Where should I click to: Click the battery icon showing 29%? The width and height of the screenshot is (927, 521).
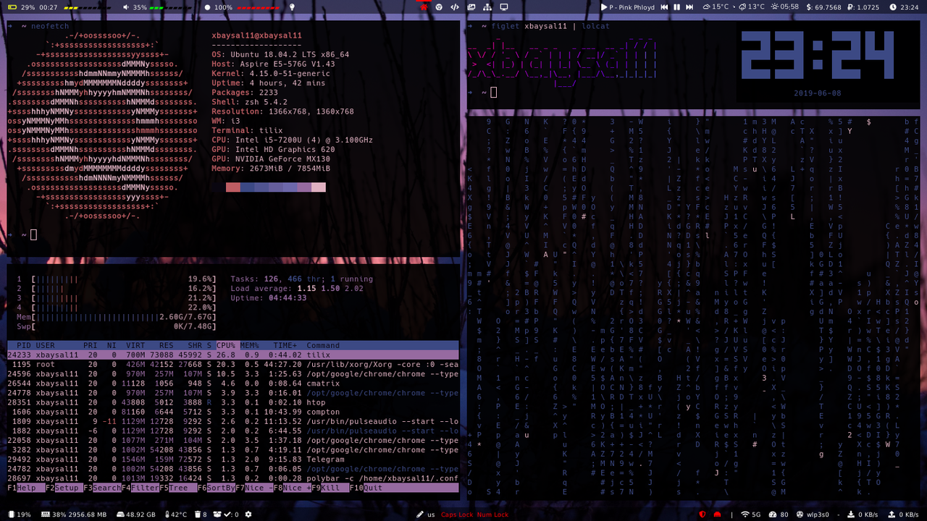[x=12, y=7]
